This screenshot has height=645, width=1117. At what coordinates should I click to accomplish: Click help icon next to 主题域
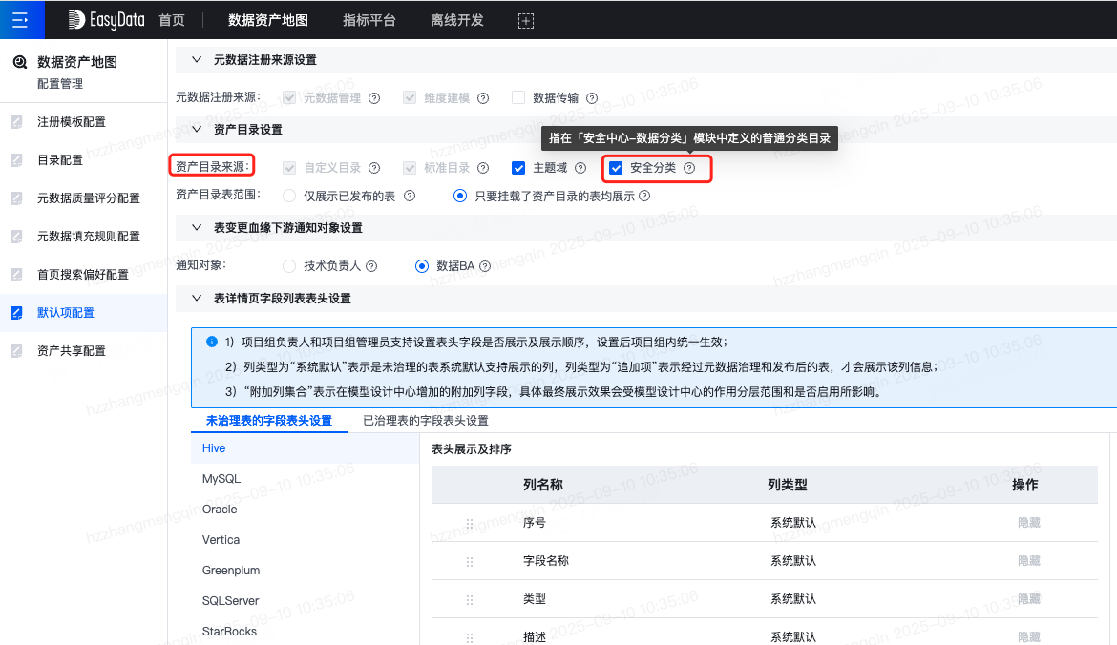(580, 168)
